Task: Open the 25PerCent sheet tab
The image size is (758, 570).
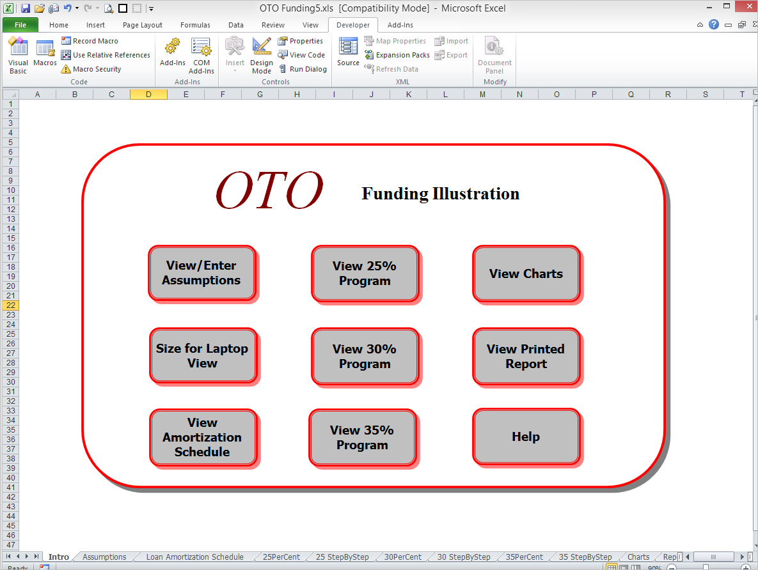Action: point(281,557)
